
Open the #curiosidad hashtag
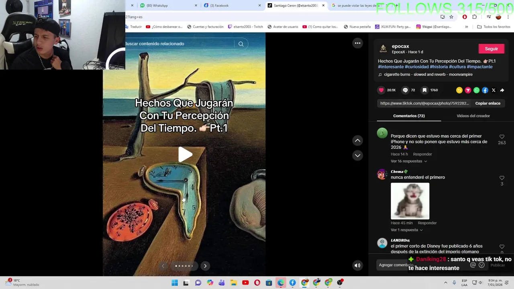pos(416,67)
